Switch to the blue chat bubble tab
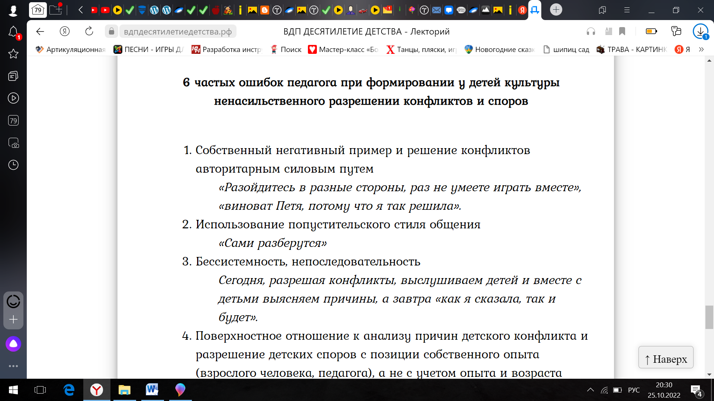This screenshot has width=714, height=401. 449,10
